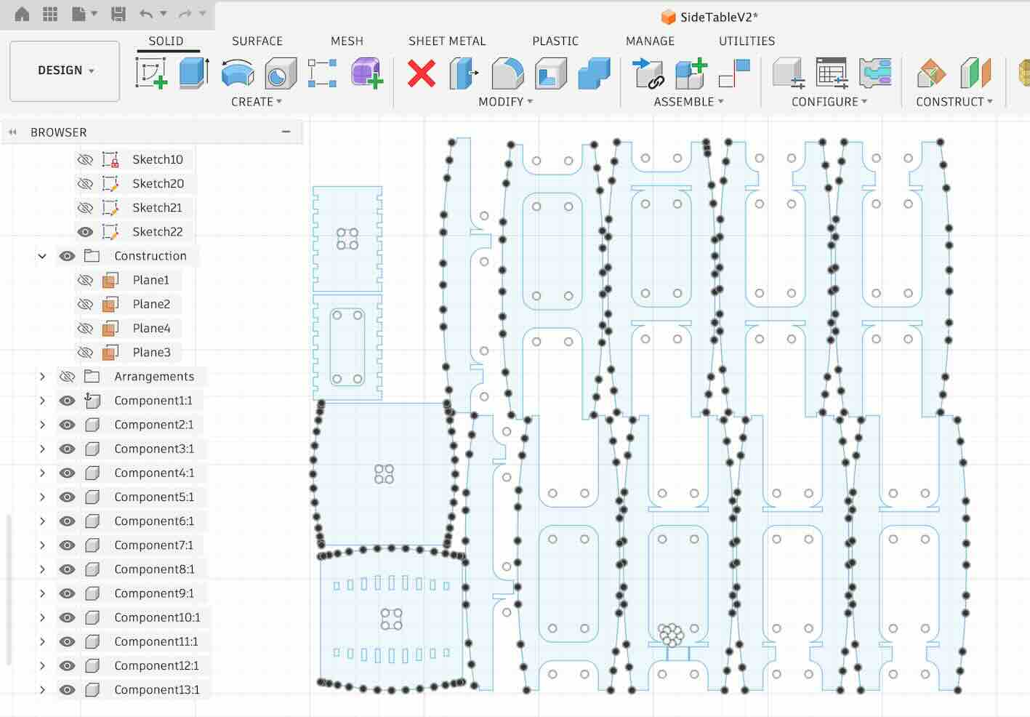Image resolution: width=1030 pixels, height=717 pixels.
Task: Select Component12:1 in the browser
Action: pyautogui.click(x=156, y=666)
